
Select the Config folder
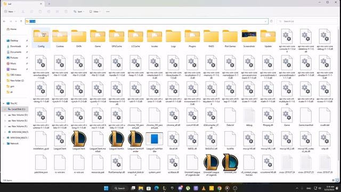(x=41, y=38)
